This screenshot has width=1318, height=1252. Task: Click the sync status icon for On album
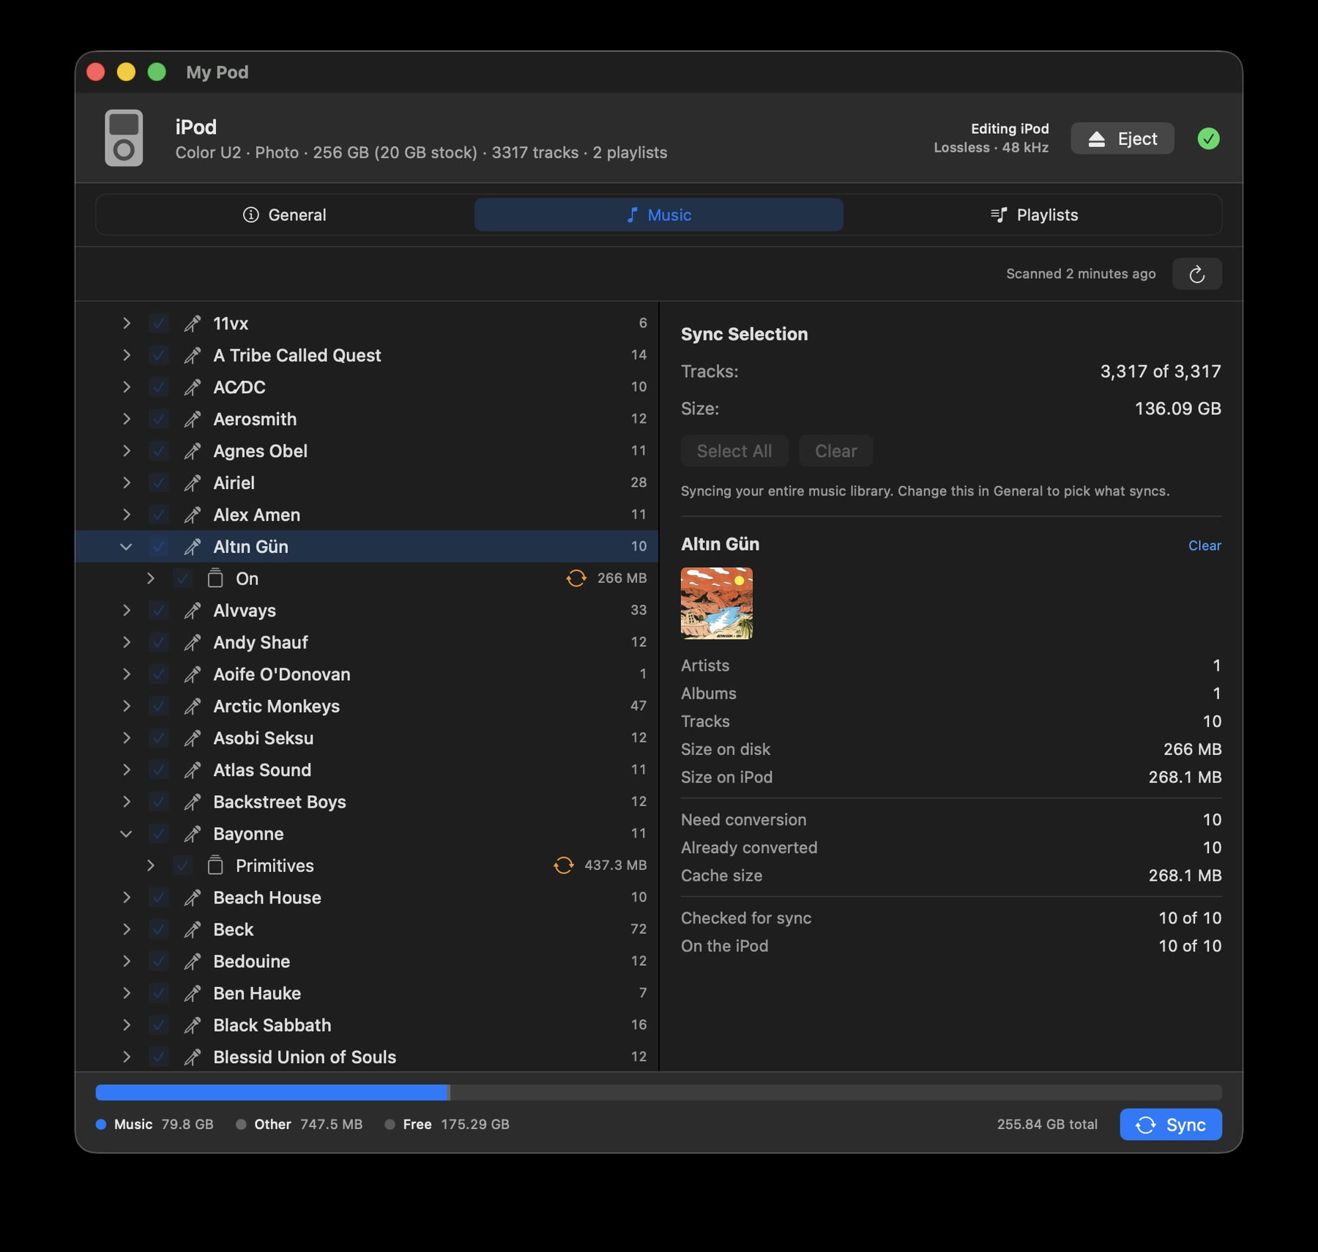(576, 578)
